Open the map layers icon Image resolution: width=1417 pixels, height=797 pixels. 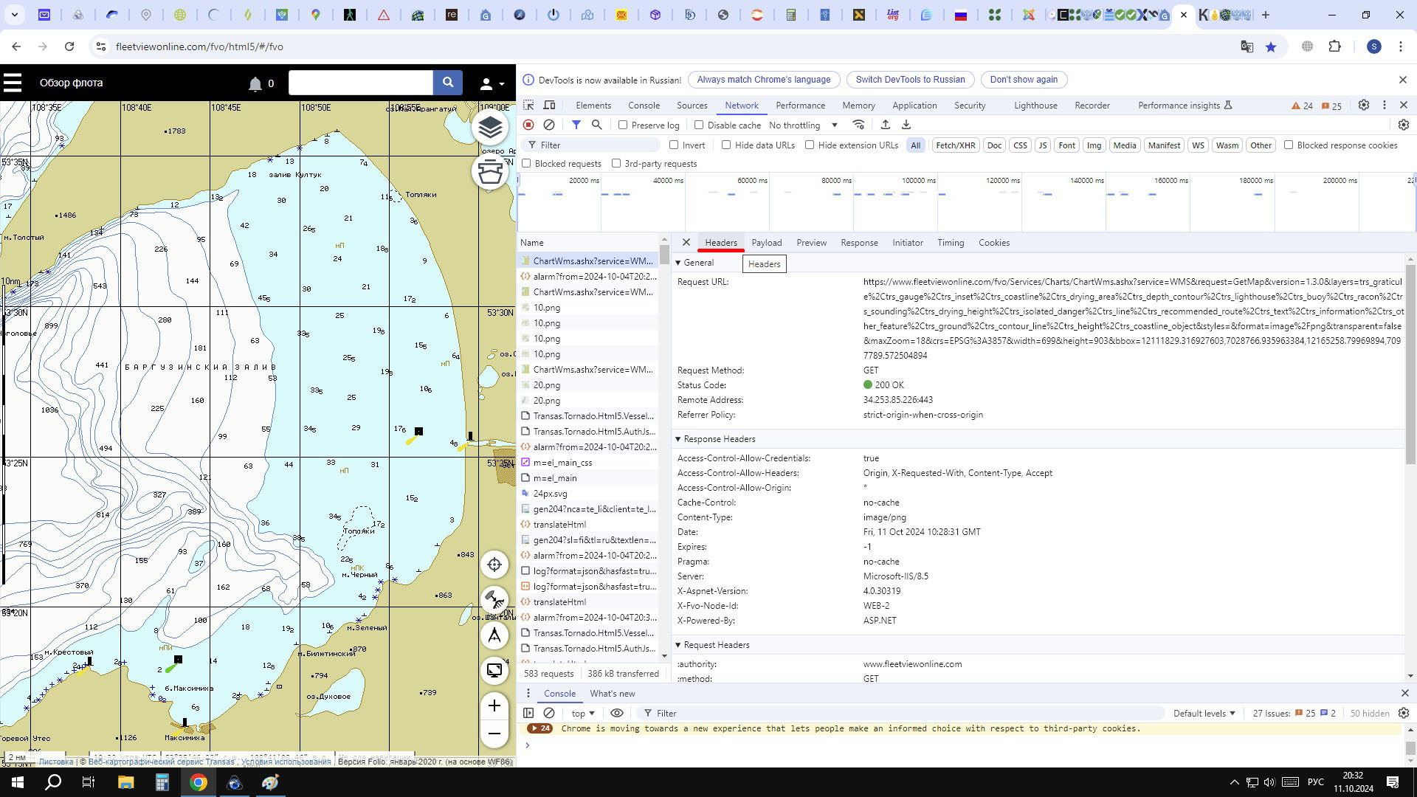(x=490, y=128)
